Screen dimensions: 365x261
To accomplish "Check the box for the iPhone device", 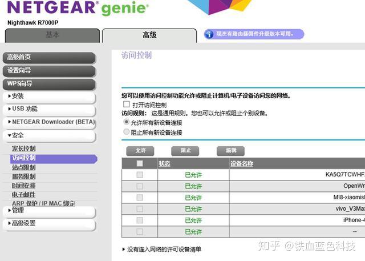I will click(x=140, y=220).
